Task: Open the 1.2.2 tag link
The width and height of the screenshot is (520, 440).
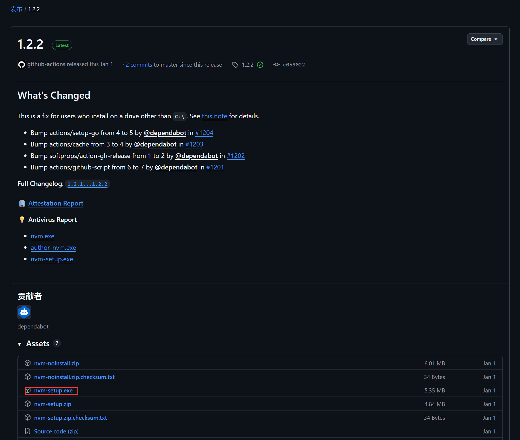Action: click(248, 65)
